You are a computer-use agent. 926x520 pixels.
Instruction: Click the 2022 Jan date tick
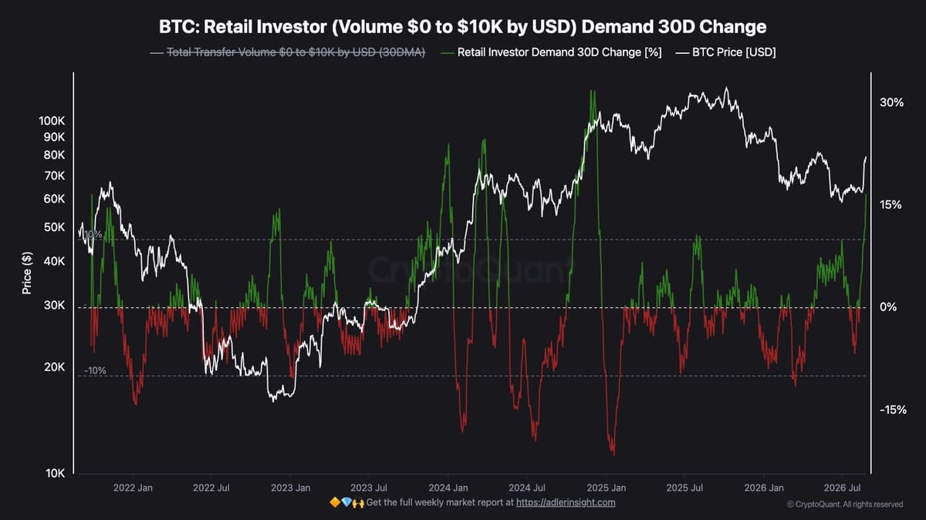pyautogui.click(x=133, y=488)
